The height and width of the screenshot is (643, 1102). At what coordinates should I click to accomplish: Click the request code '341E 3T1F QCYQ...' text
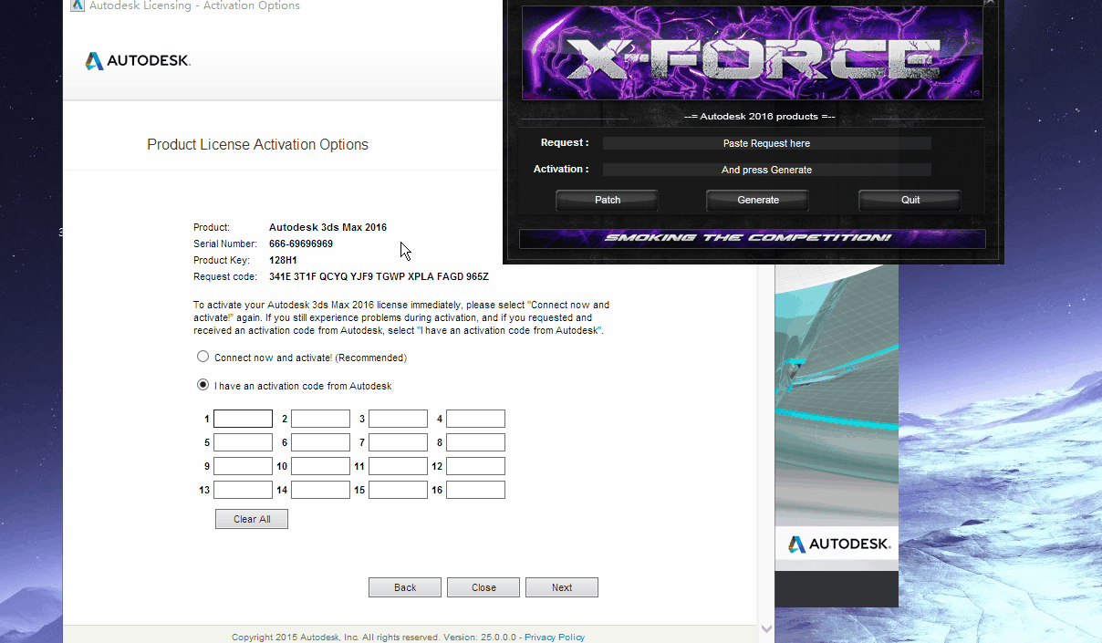point(379,276)
